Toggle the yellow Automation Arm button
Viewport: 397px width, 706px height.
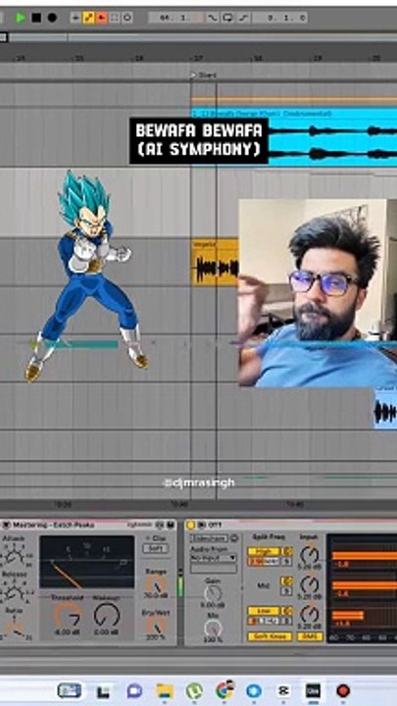pyautogui.click(x=88, y=18)
